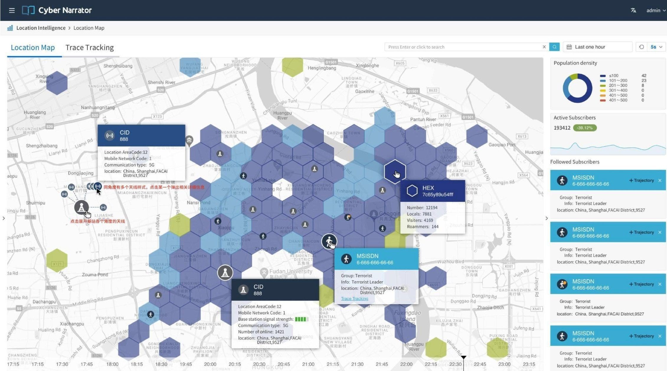Click the walking subscriber icon above MSISDN popup
This screenshot has width=667, height=371.
(x=329, y=241)
